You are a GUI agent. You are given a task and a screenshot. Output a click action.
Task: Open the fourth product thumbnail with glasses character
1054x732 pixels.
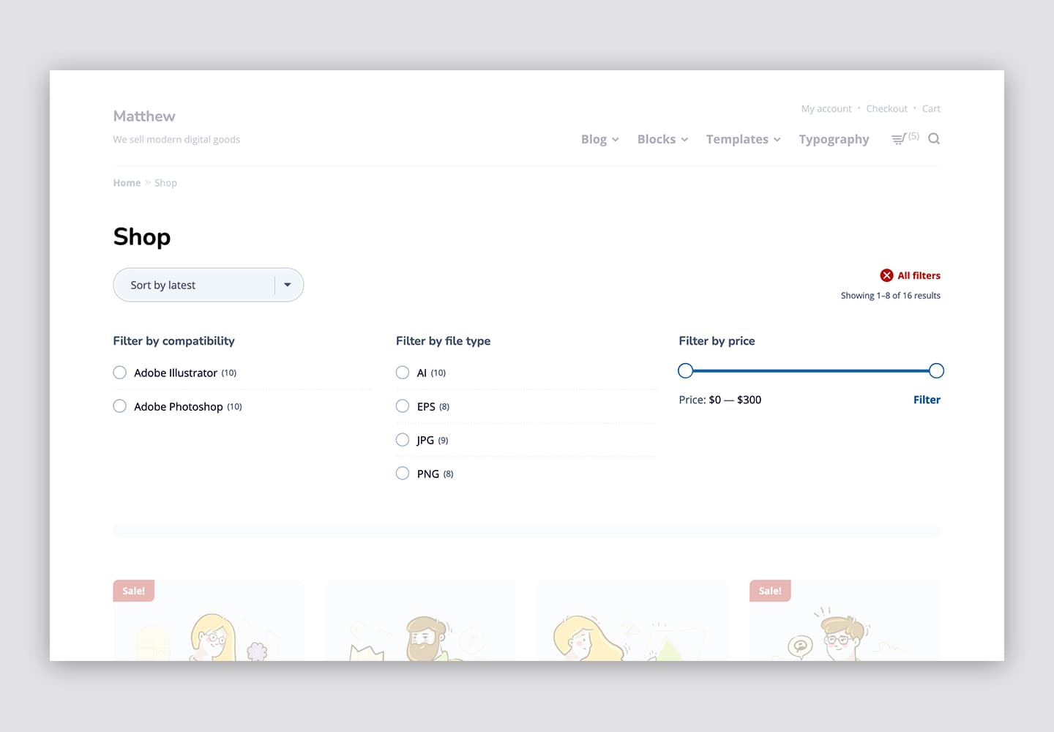[845, 621]
